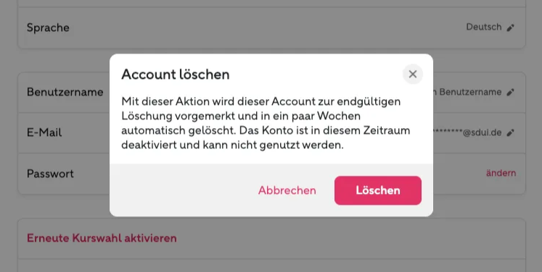Close the Account löschen dialog
Screen dimensions: 542x272
[412, 74]
